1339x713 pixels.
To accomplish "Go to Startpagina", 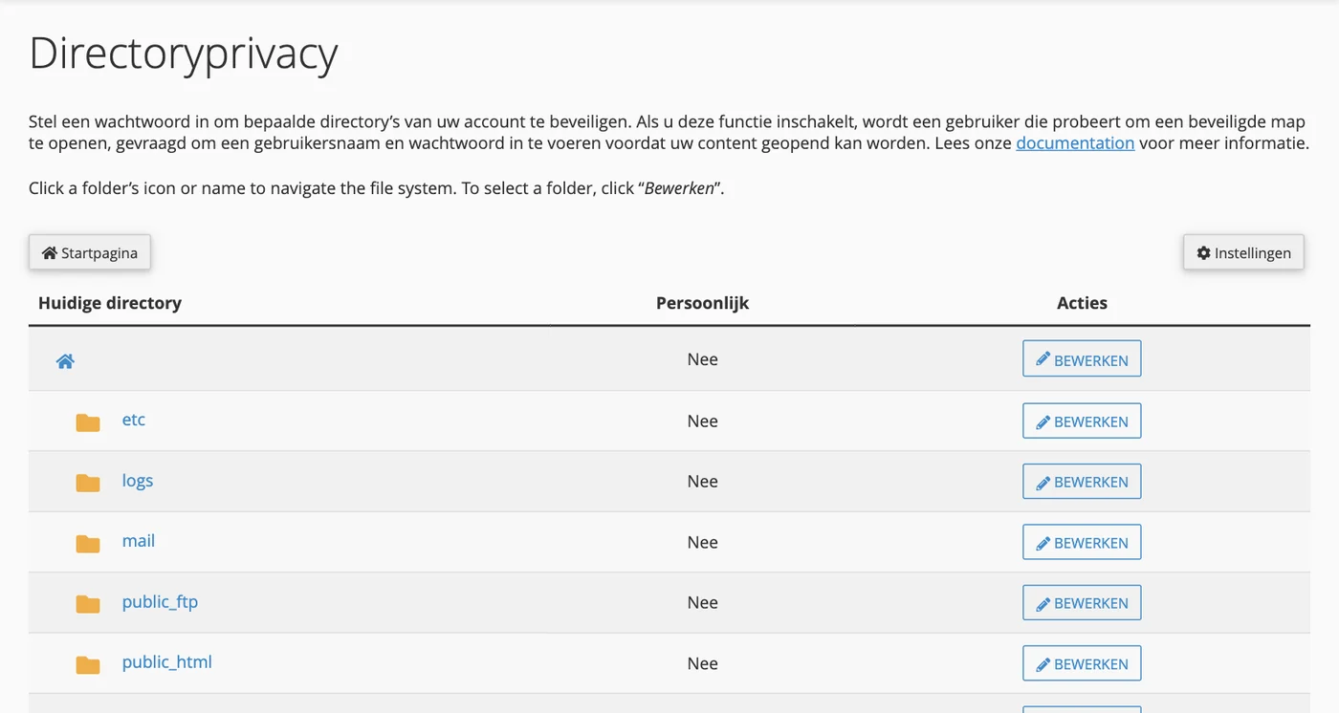I will (90, 253).
